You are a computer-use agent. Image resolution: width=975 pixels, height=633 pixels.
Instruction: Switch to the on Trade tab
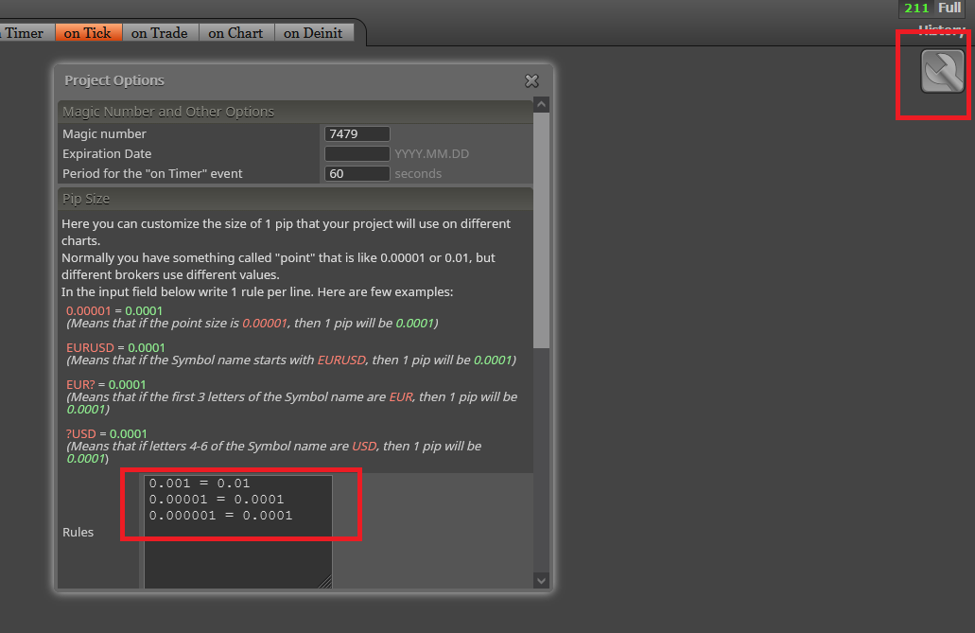tap(160, 33)
